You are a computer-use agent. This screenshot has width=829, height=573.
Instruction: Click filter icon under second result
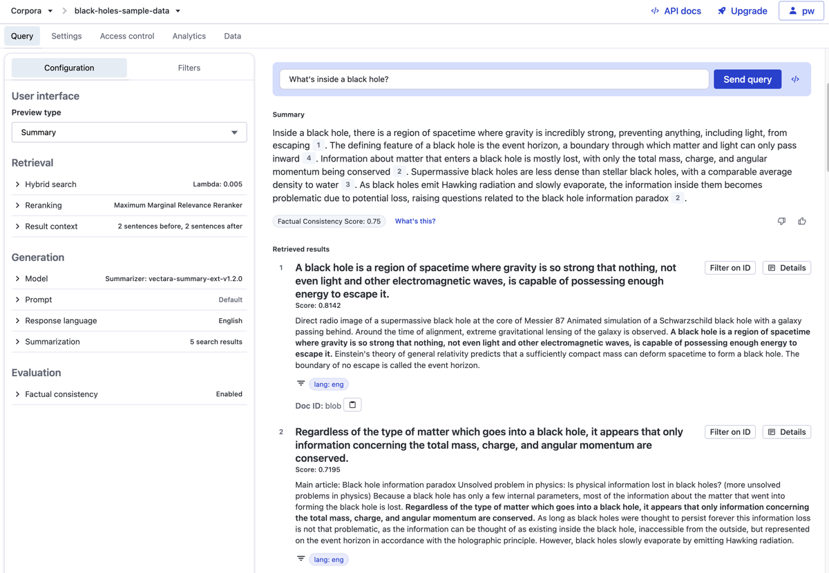(301, 559)
